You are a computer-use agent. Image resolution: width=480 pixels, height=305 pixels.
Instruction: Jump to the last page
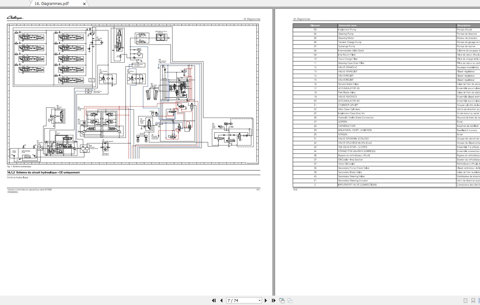[x=273, y=300]
